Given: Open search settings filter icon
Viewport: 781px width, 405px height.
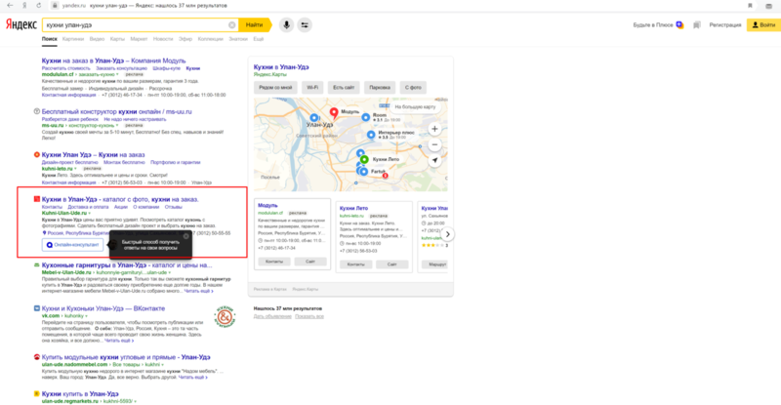Looking at the screenshot, I should [x=305, y=24].
